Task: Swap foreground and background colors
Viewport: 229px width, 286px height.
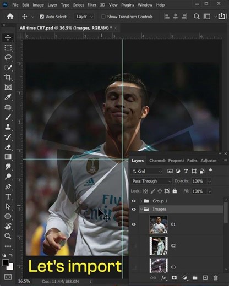Action: point(11,255)
